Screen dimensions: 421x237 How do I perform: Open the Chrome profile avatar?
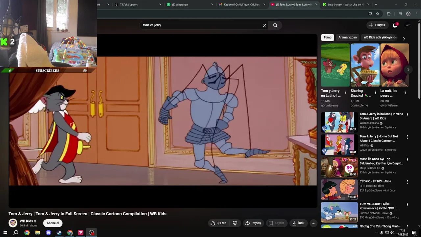[408, 14]
